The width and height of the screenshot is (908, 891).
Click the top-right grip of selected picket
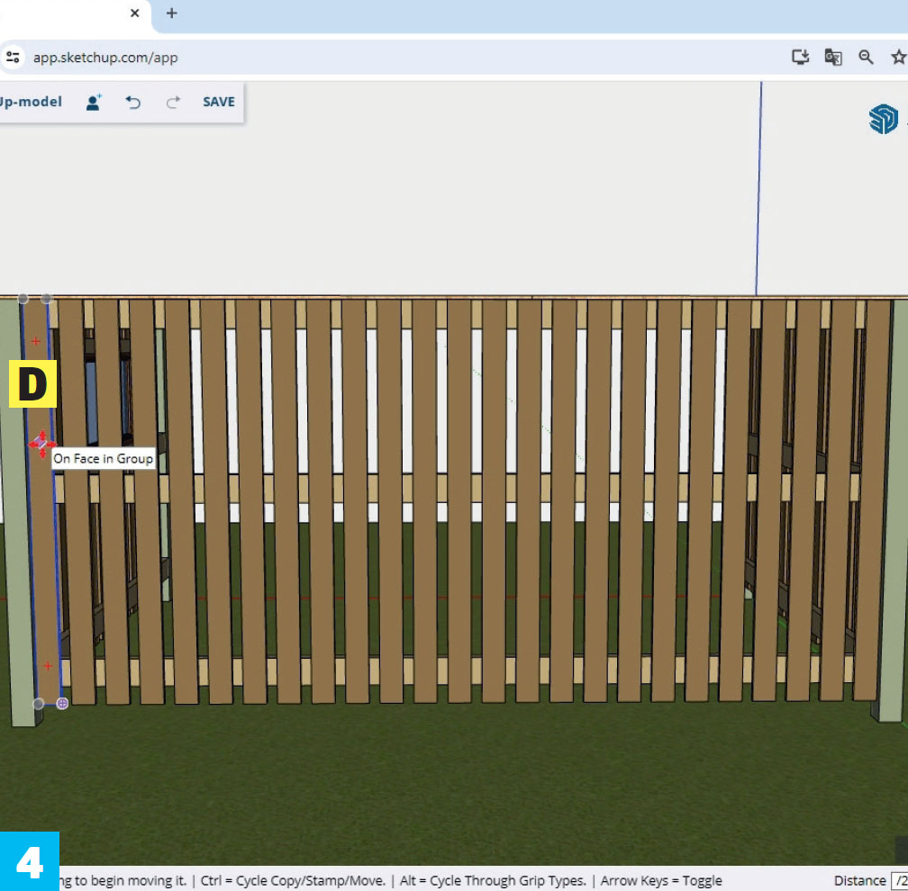(47, 299)
